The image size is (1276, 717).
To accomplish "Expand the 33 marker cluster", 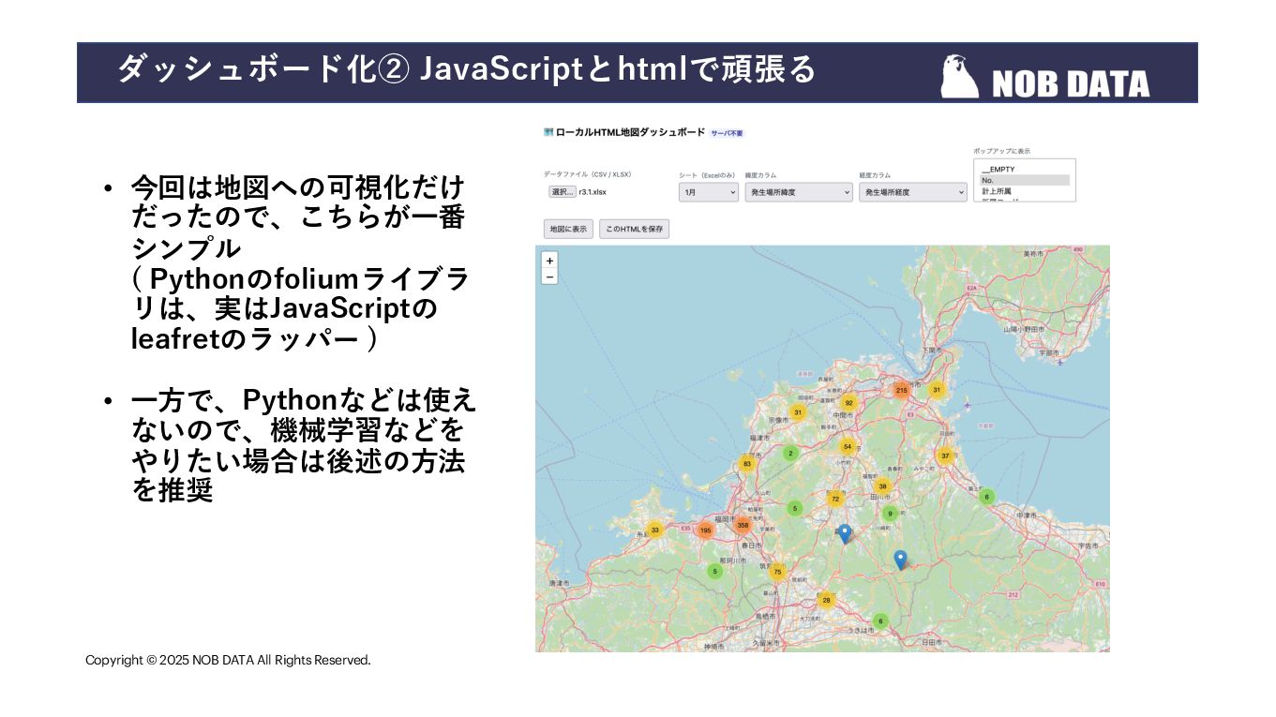I will click(x=654, y=530).
